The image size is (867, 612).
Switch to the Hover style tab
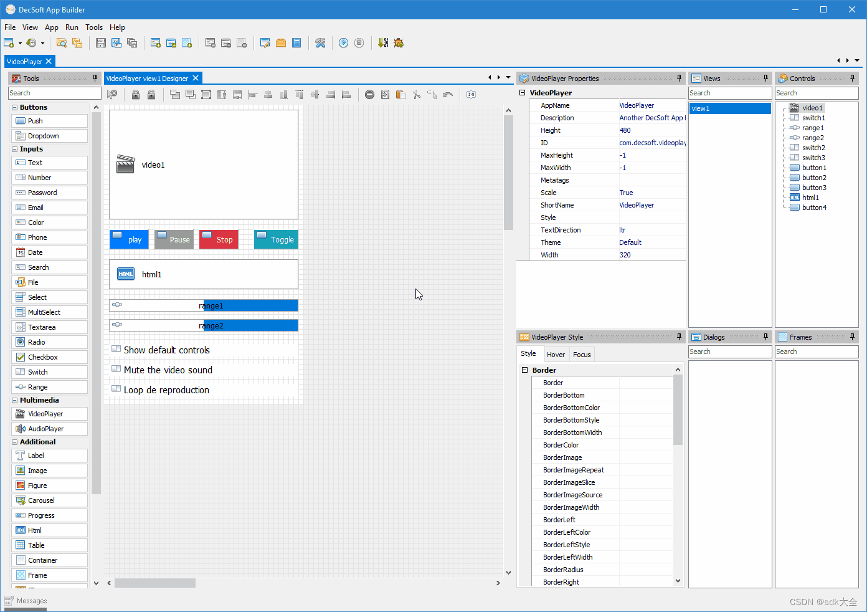click(x=556, y=355)
